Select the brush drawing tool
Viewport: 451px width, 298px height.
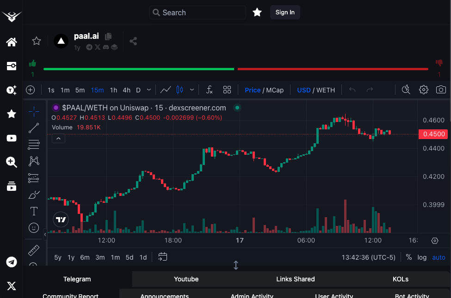34,195
